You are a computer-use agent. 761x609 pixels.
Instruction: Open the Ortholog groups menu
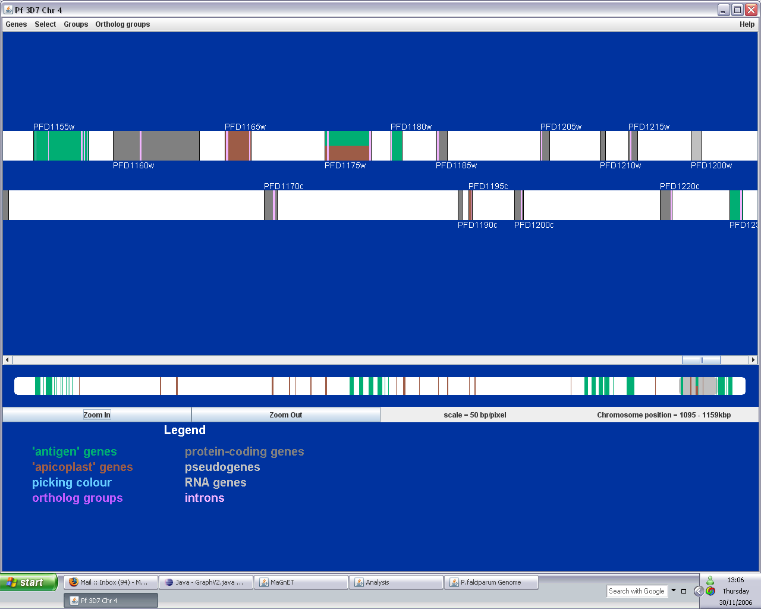point(122,24)
